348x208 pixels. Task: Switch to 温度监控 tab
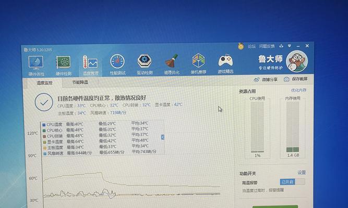coord(44,83)
